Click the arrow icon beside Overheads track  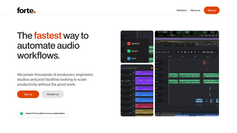[x=134, y=73]
